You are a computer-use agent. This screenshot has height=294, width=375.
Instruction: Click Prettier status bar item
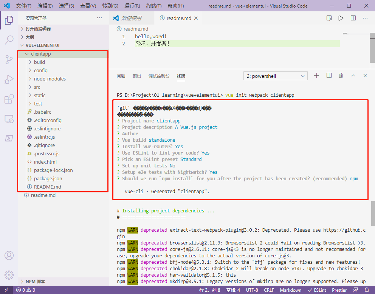pos(339,290)
